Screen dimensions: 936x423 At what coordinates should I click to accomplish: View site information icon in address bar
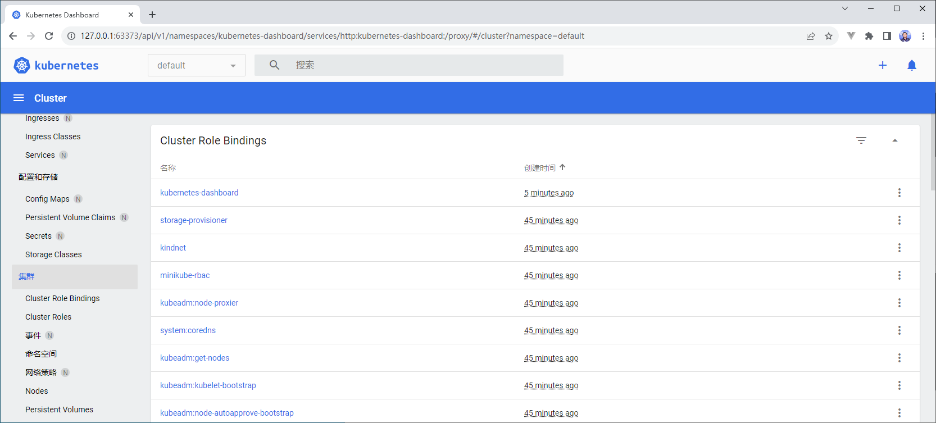coord(71,36)
